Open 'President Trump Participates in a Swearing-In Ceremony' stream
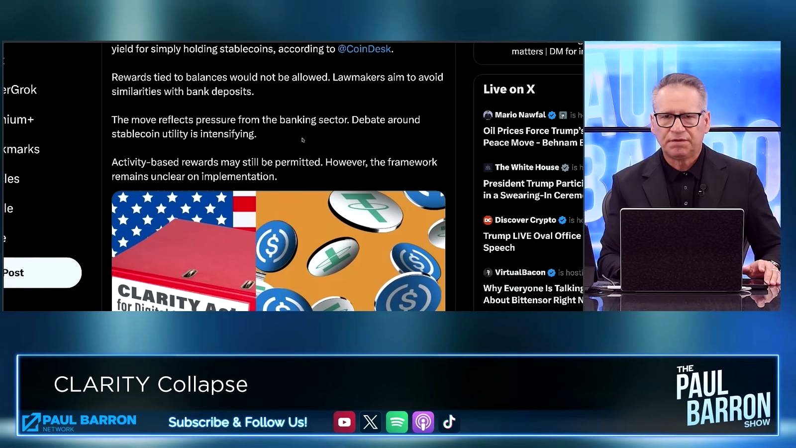The image size is (796, 448). (x=533, y=189)
